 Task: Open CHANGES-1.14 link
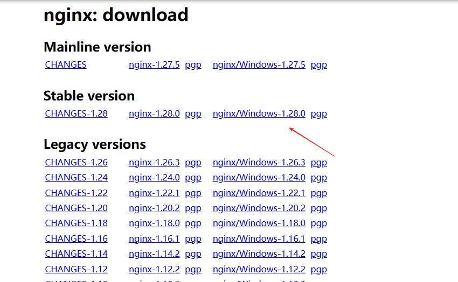[76, 254]
